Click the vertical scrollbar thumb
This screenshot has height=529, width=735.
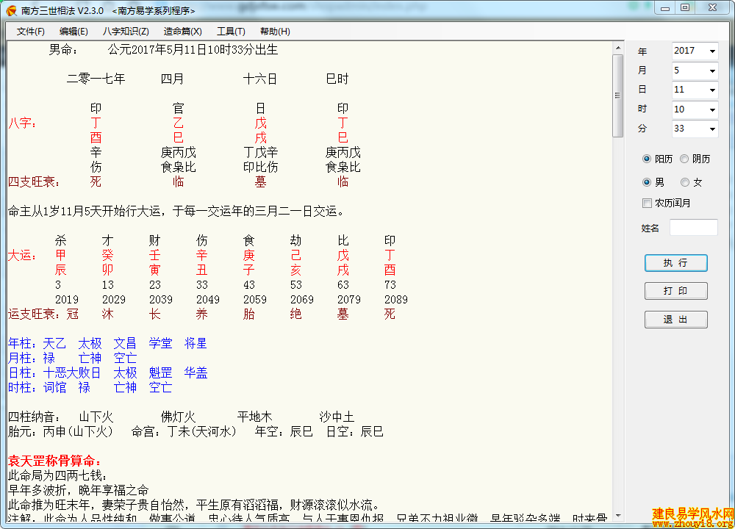[x=618, y=96]
